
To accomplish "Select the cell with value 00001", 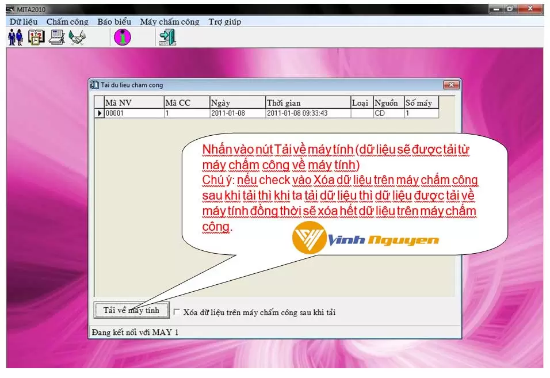I will point(135,113).
